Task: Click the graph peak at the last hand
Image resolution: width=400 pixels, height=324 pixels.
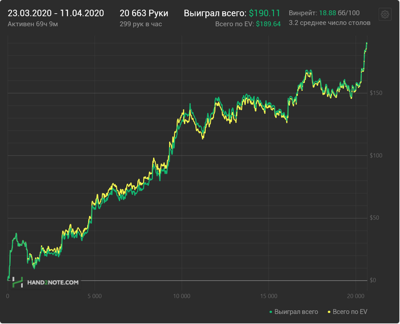Action: pos(367,43)
